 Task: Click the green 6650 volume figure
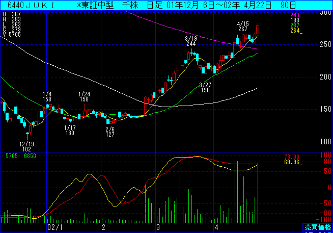30,156
